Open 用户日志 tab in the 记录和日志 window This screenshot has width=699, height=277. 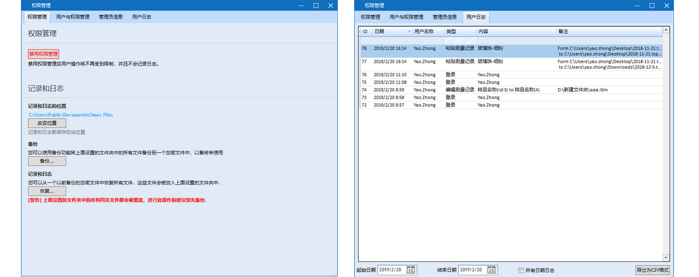pyautogui.click(x=142, y=17)
